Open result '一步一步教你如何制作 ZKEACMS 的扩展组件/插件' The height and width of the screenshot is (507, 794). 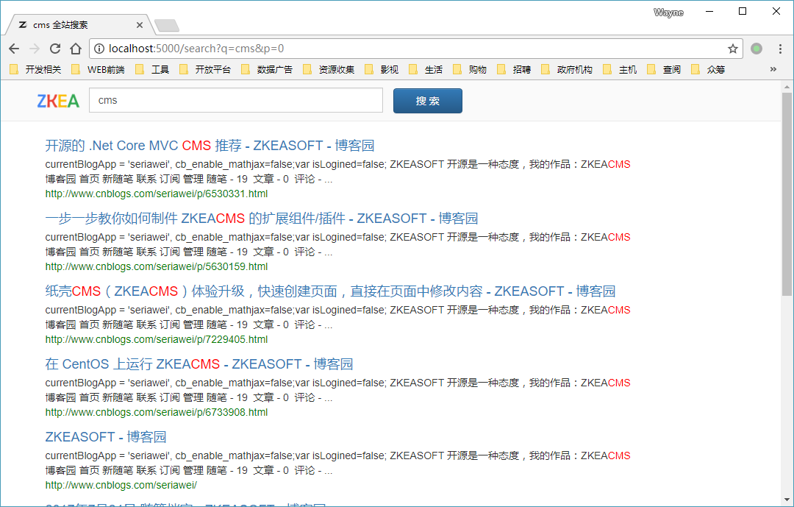[x=261, y=219]
